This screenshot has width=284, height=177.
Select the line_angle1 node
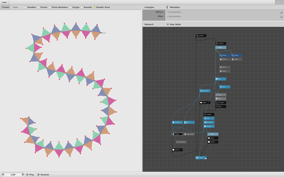[221, 103]
